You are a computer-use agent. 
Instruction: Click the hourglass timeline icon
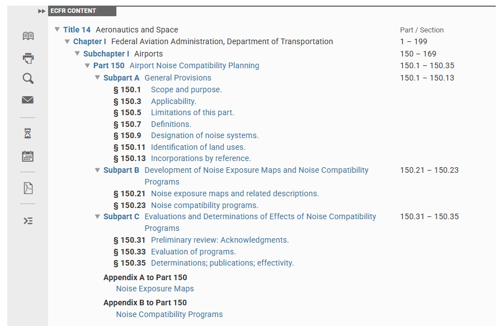point(28,133)
